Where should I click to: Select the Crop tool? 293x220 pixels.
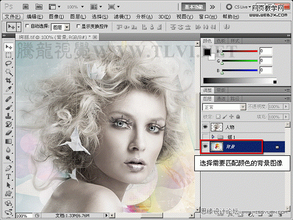tap(8, 81)
